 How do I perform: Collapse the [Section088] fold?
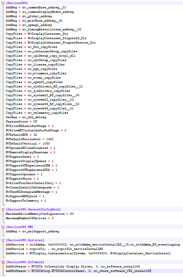tap(3, 3)
